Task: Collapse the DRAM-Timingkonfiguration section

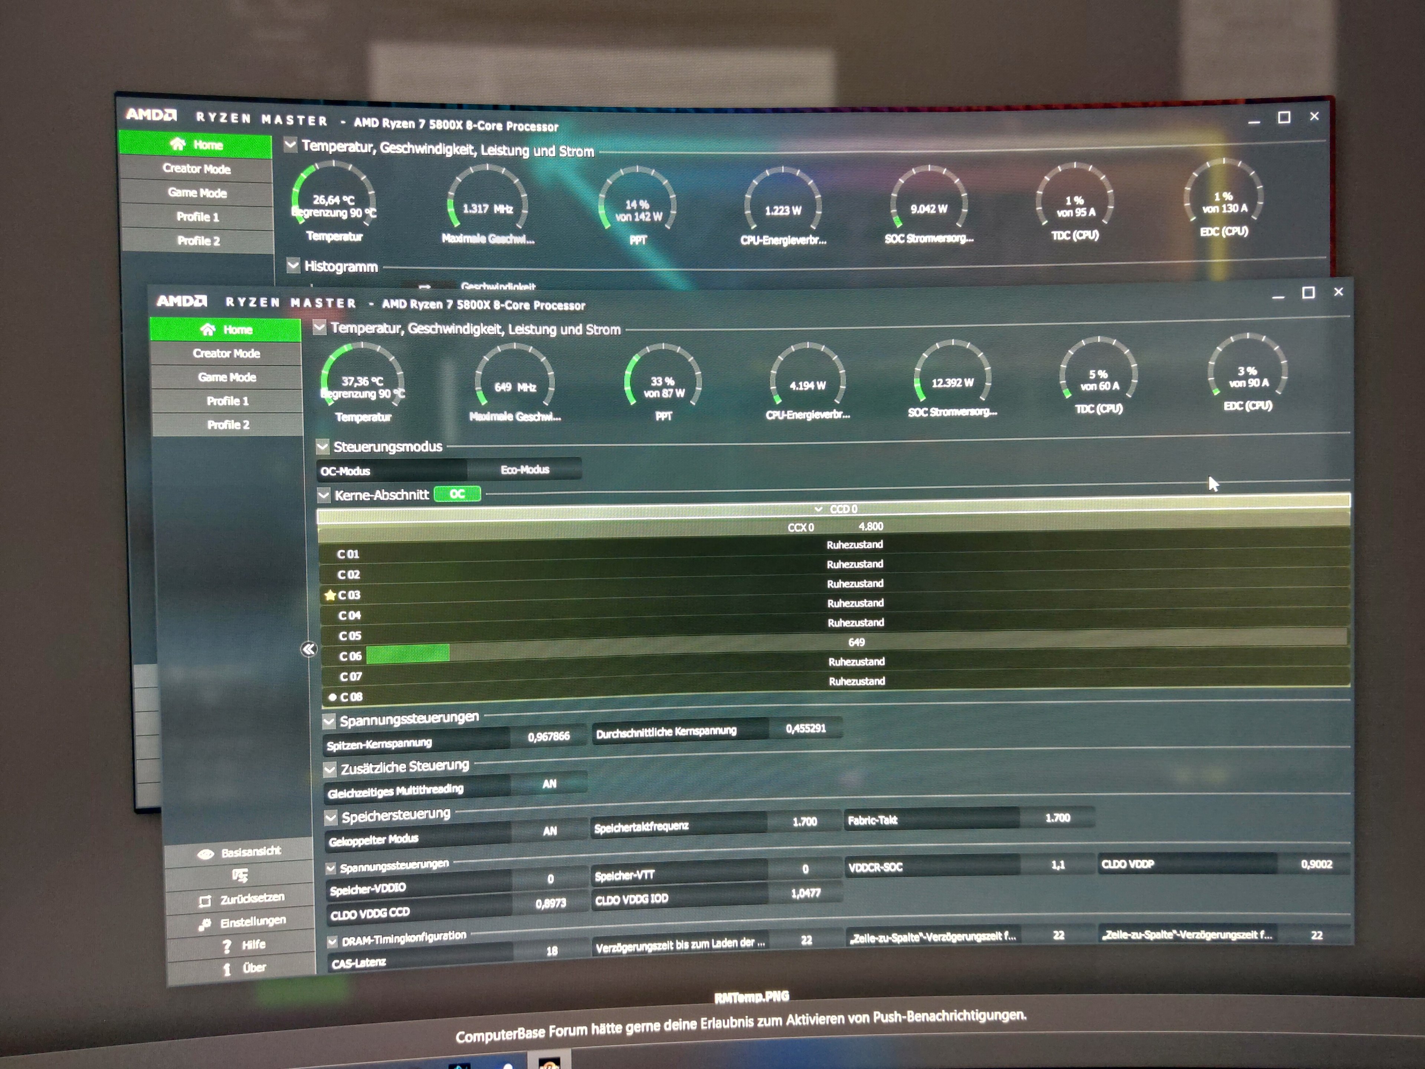Action: click(x=332, y=941)
